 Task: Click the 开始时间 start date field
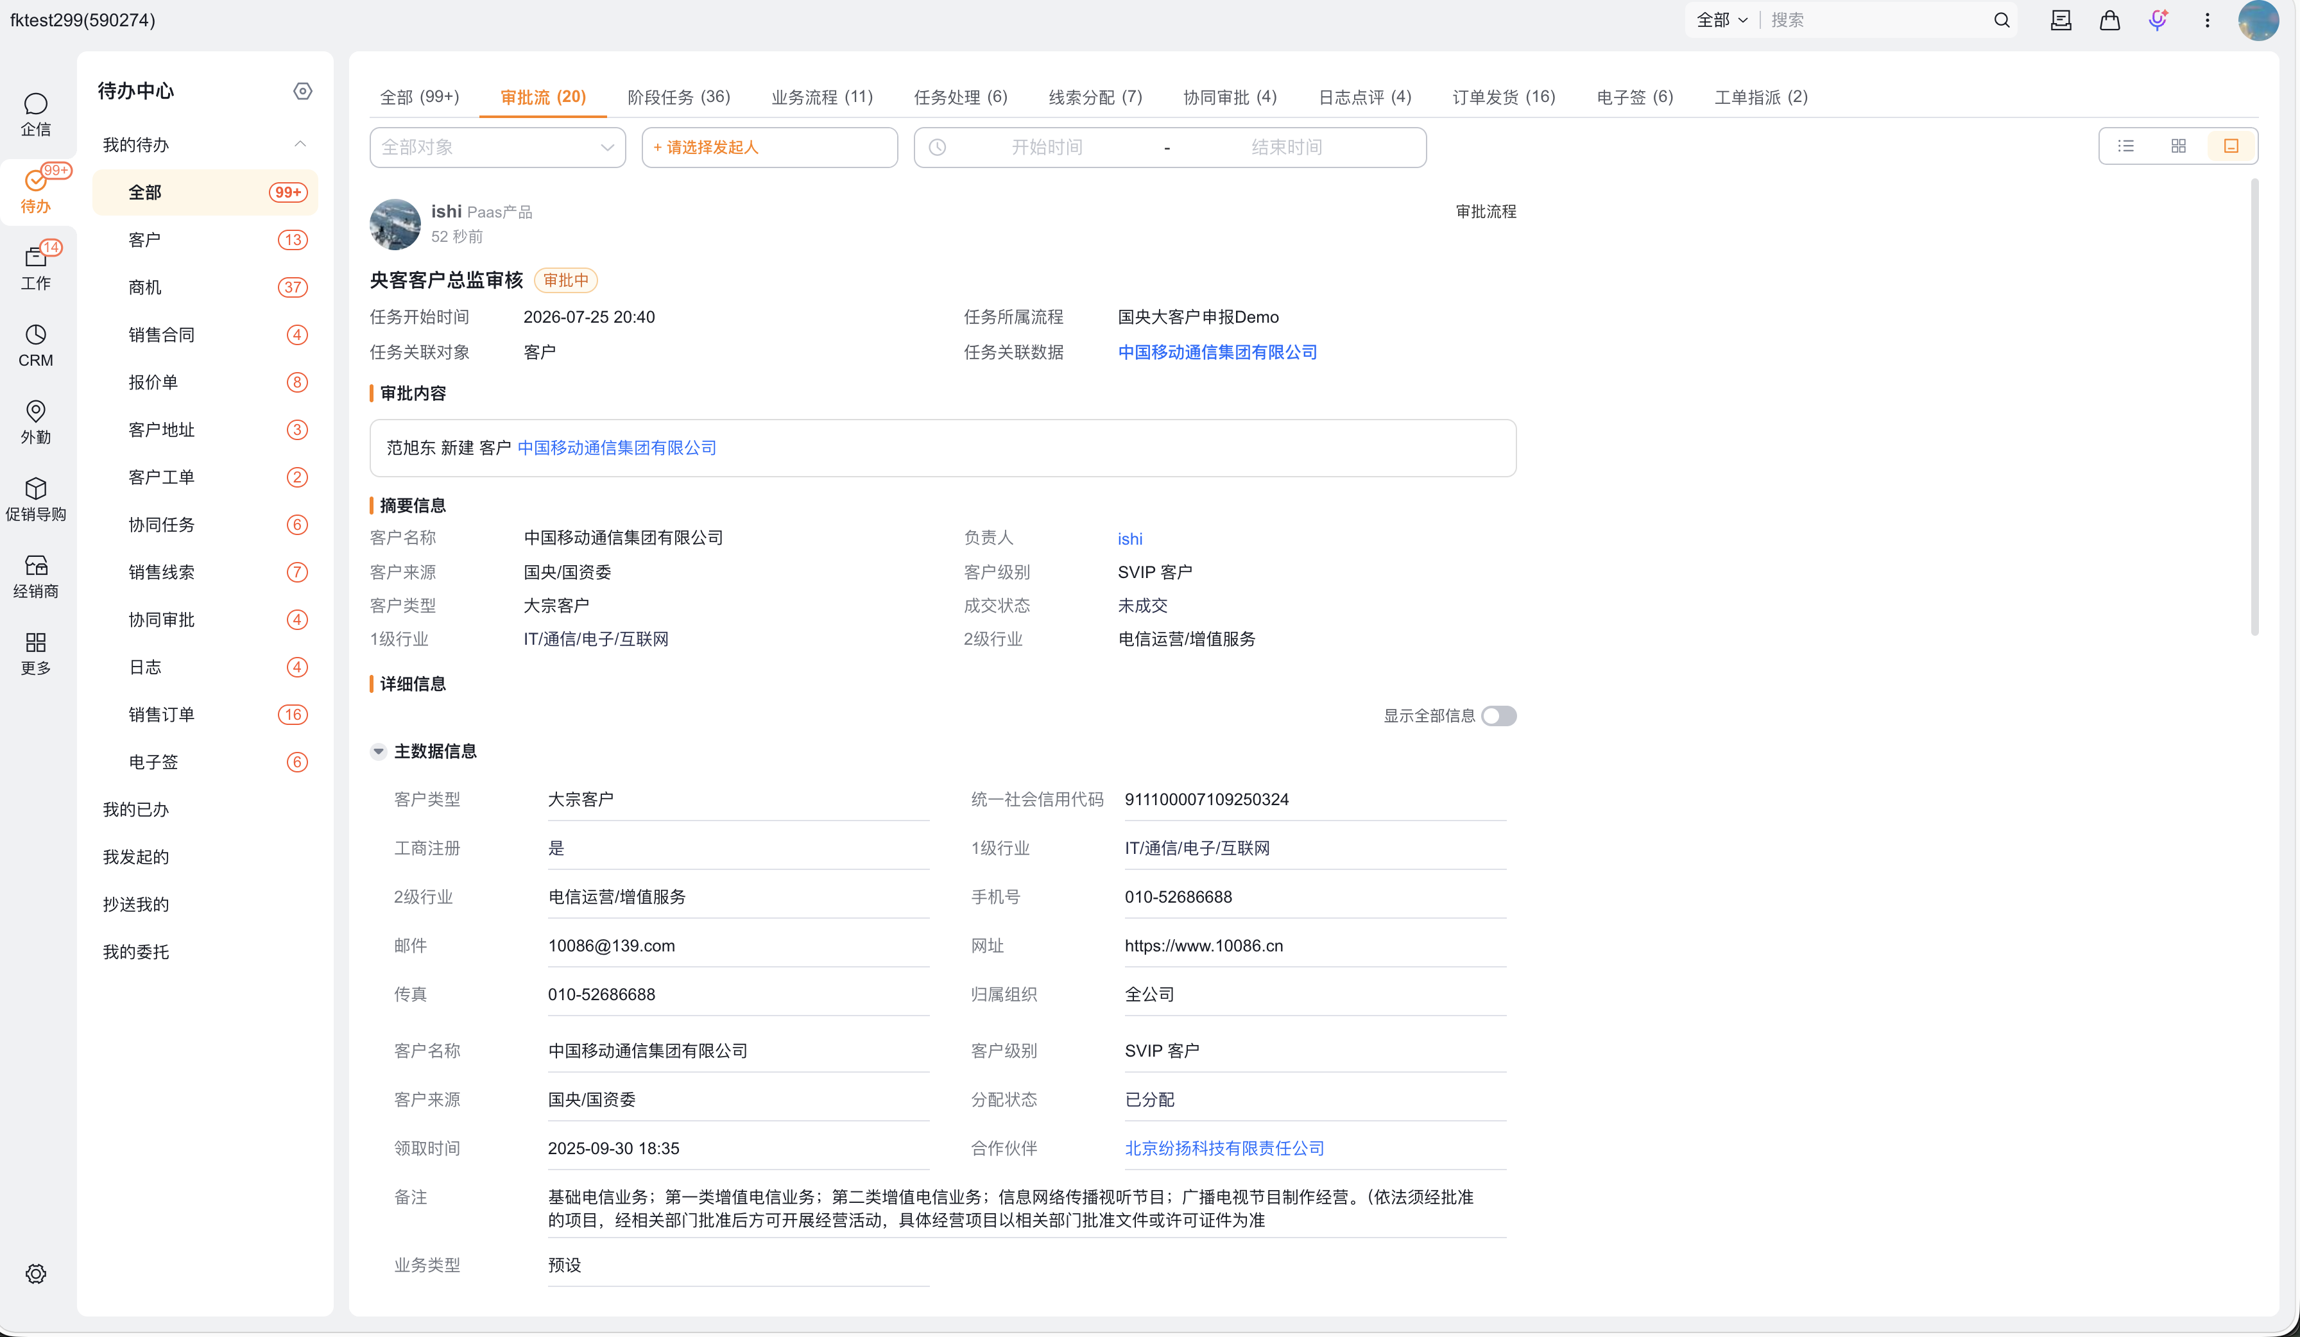pyautogui.click(x=1047, y=147)
